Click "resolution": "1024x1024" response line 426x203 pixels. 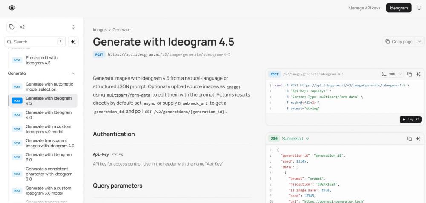[314, 184]
